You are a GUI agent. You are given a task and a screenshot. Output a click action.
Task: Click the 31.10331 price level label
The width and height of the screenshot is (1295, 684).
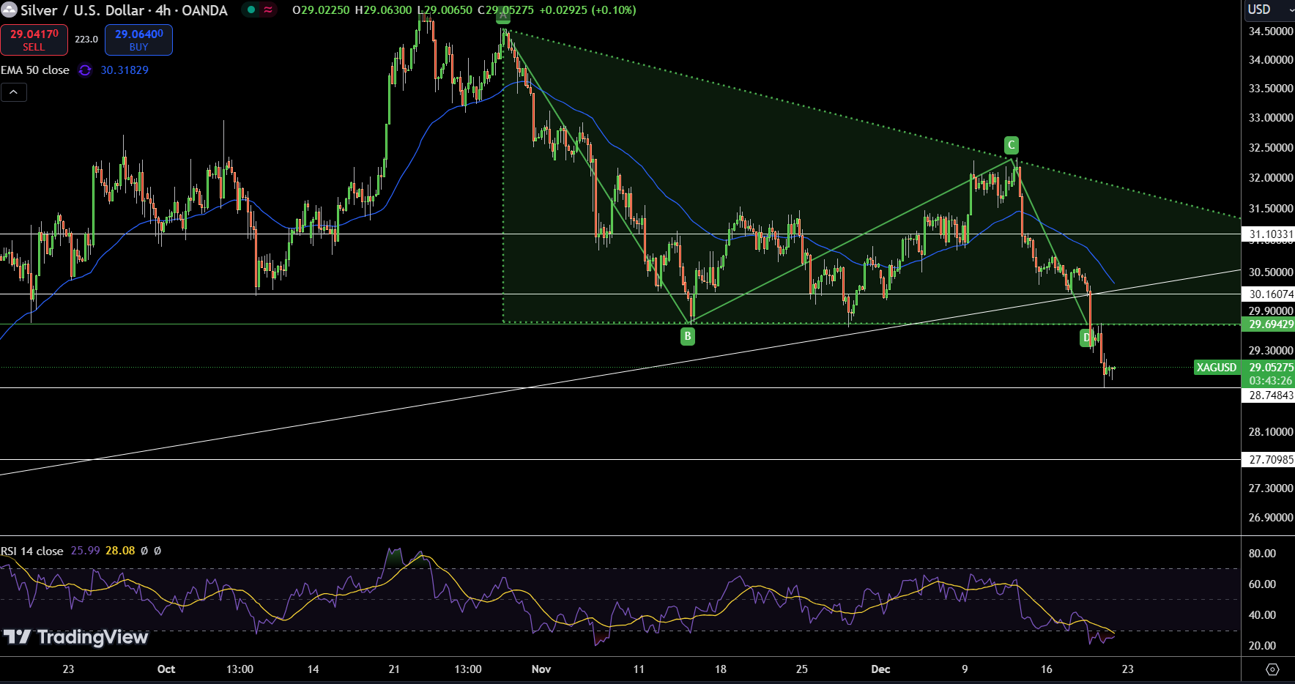pyautogui.click(x=1268, y=234)
